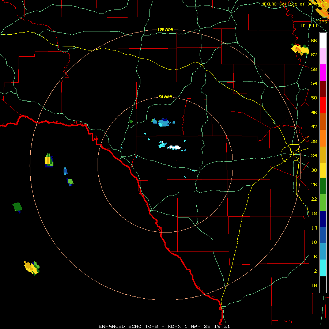Click the legend value "18"
This screenshot has height=329, width=329.
pos(314,213)
